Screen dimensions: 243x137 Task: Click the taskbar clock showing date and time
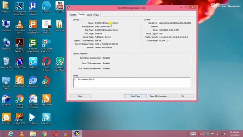pyautogui.click(x=234, y=134)
